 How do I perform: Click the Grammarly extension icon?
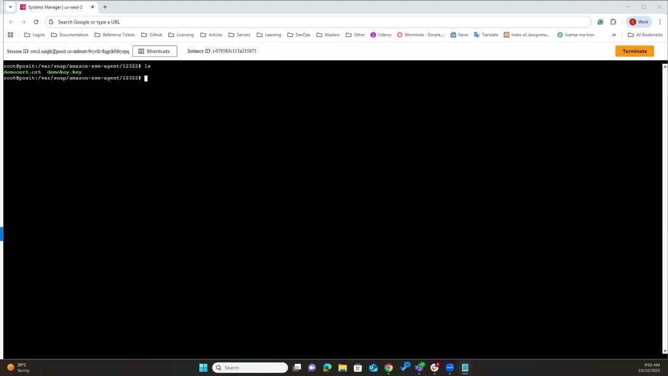[x=600, y=22]
